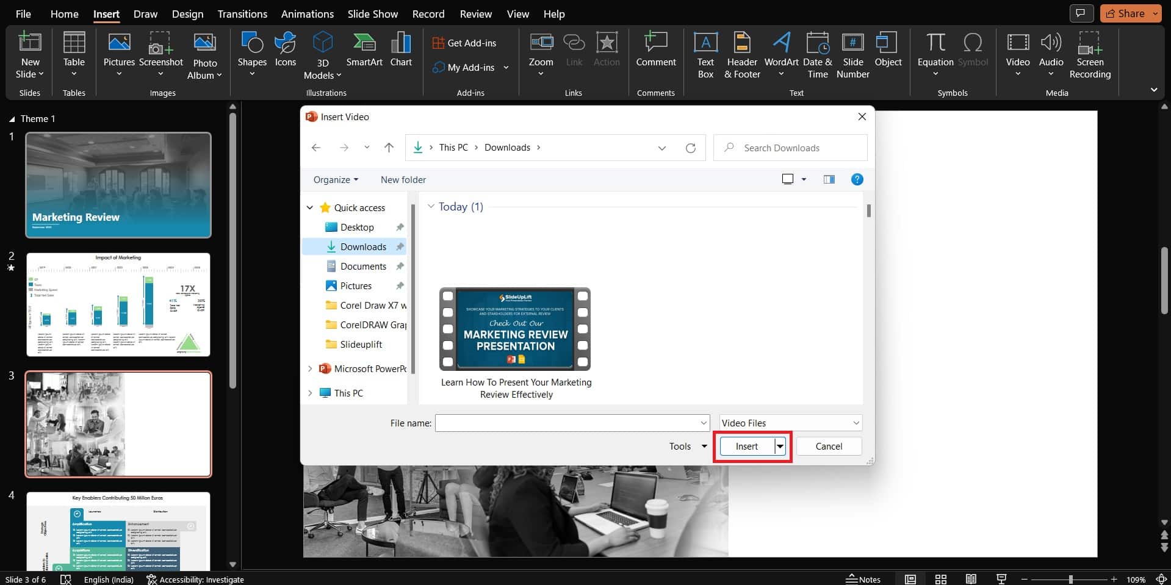Open the Slide Show tab

[x=372, y=13]
